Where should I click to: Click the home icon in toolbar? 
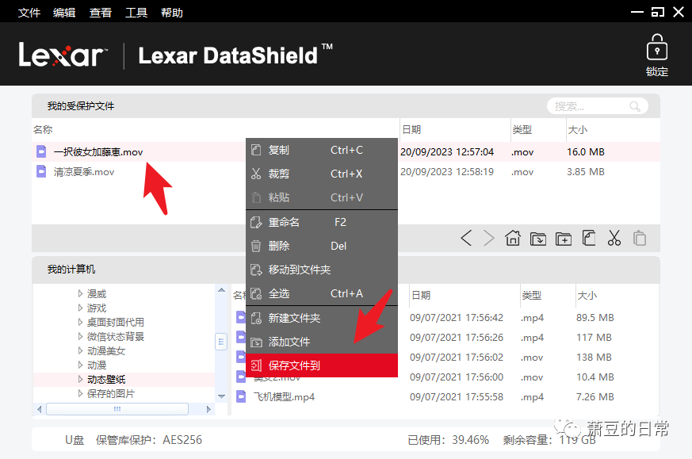point(513,238)
